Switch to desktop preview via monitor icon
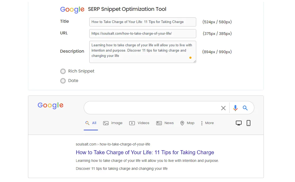Image resolution: width=295 pixels, height=182 pixels. click(x=239, y=123)
